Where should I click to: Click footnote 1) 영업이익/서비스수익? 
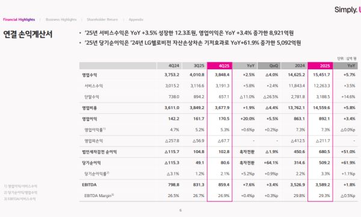pos(20,186)
